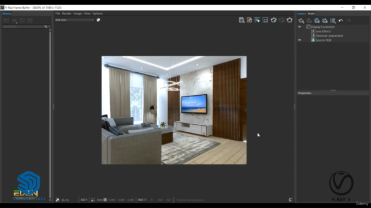This screenshot has height=208, width=371.
Task: Click the Abort rendering teapot icon
Action: tap(282, 20)
